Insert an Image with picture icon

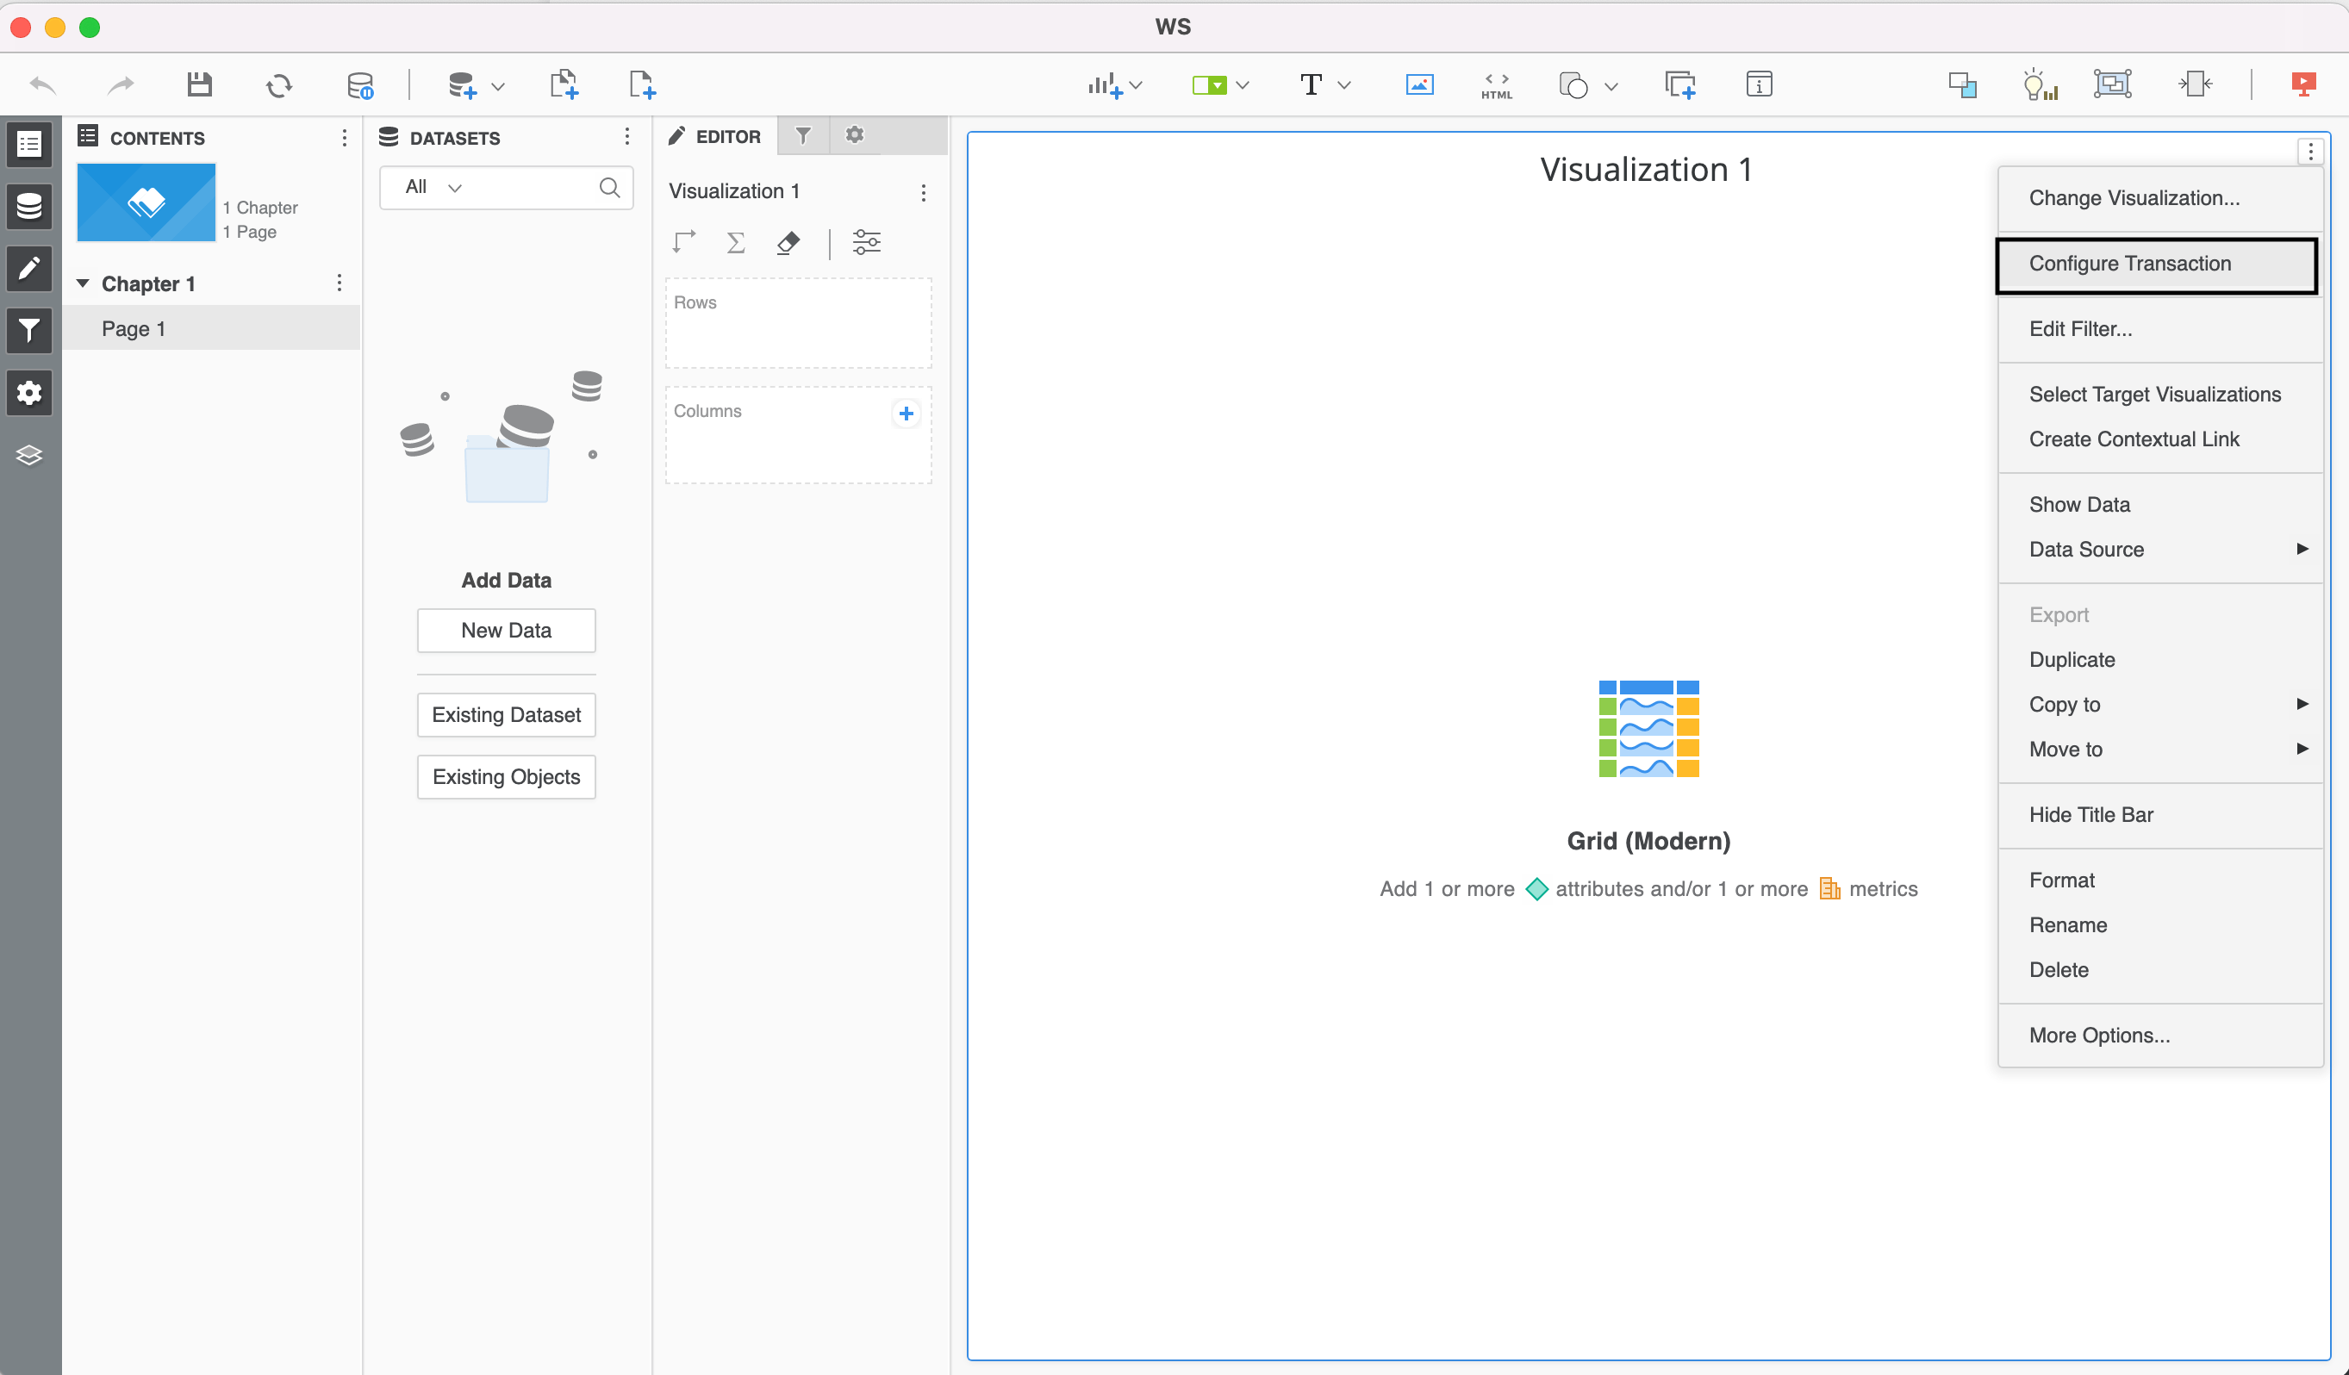tap(1418, 84)
